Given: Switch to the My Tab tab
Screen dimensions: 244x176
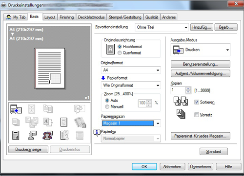Looking at the screenshot, I should pyautogui.click(x=16, y=17).
